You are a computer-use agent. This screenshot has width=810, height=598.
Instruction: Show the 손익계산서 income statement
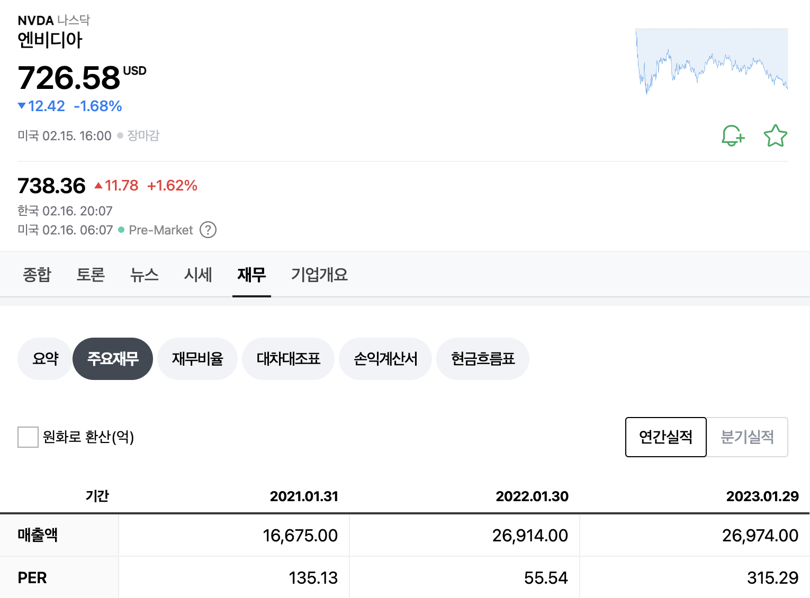[x=385, y=359]
